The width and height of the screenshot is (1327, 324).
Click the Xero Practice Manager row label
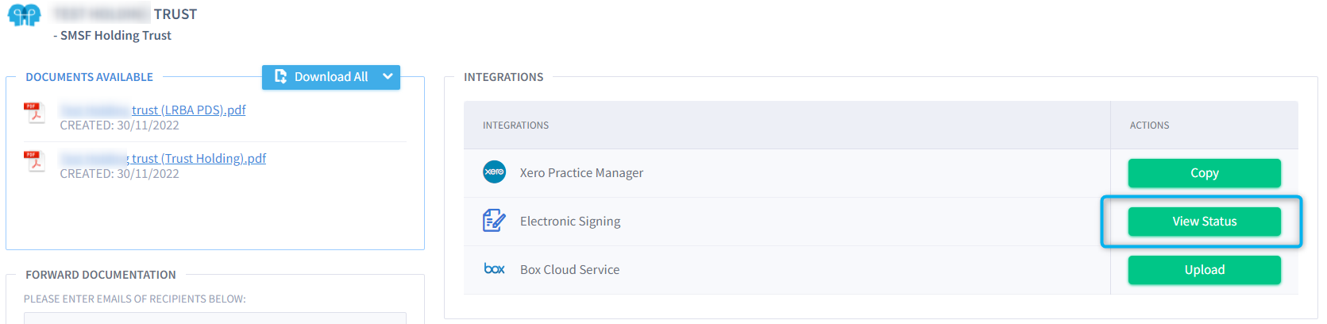pyautogui.click(x=581, y=173)
